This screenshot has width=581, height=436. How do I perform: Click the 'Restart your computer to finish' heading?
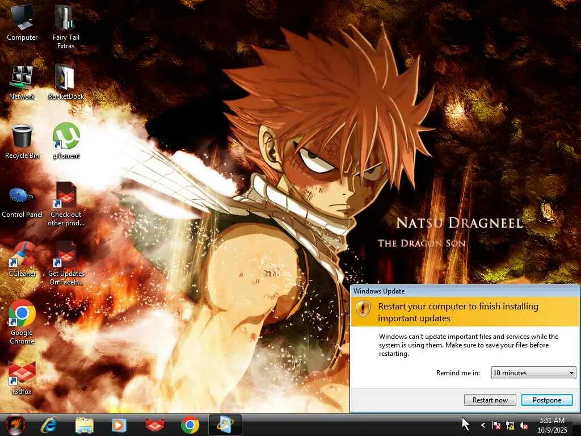pyautogui.click(x=458, y=312)
